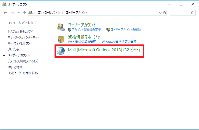Open Mail (Microsoft Outlook 2013) (32 ビット) link
Image resolution: width=199 pixels, height=130 pixels.
pos(104,50)
